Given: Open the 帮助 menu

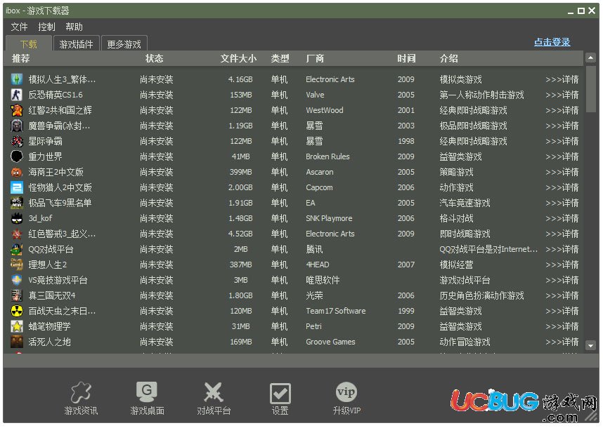Looking at the screenshot, I should tap(74, 27).
